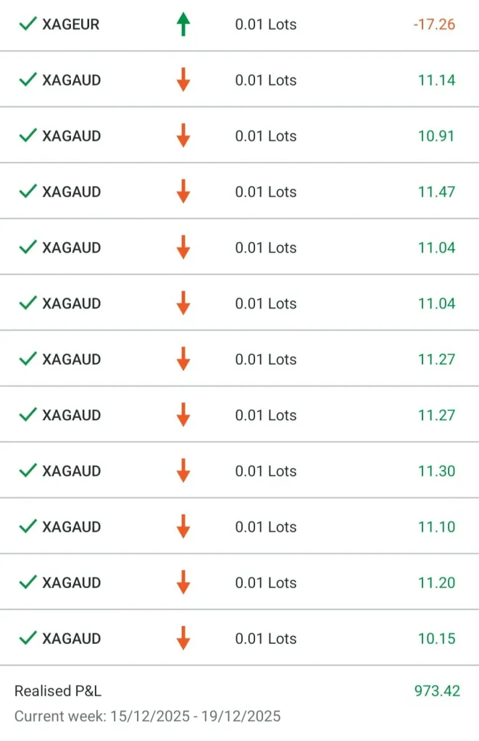This screenshot has height=741, width=479.
Task: Click the sell arrow on the 11.47 trade row
Action: pos(183,192)
